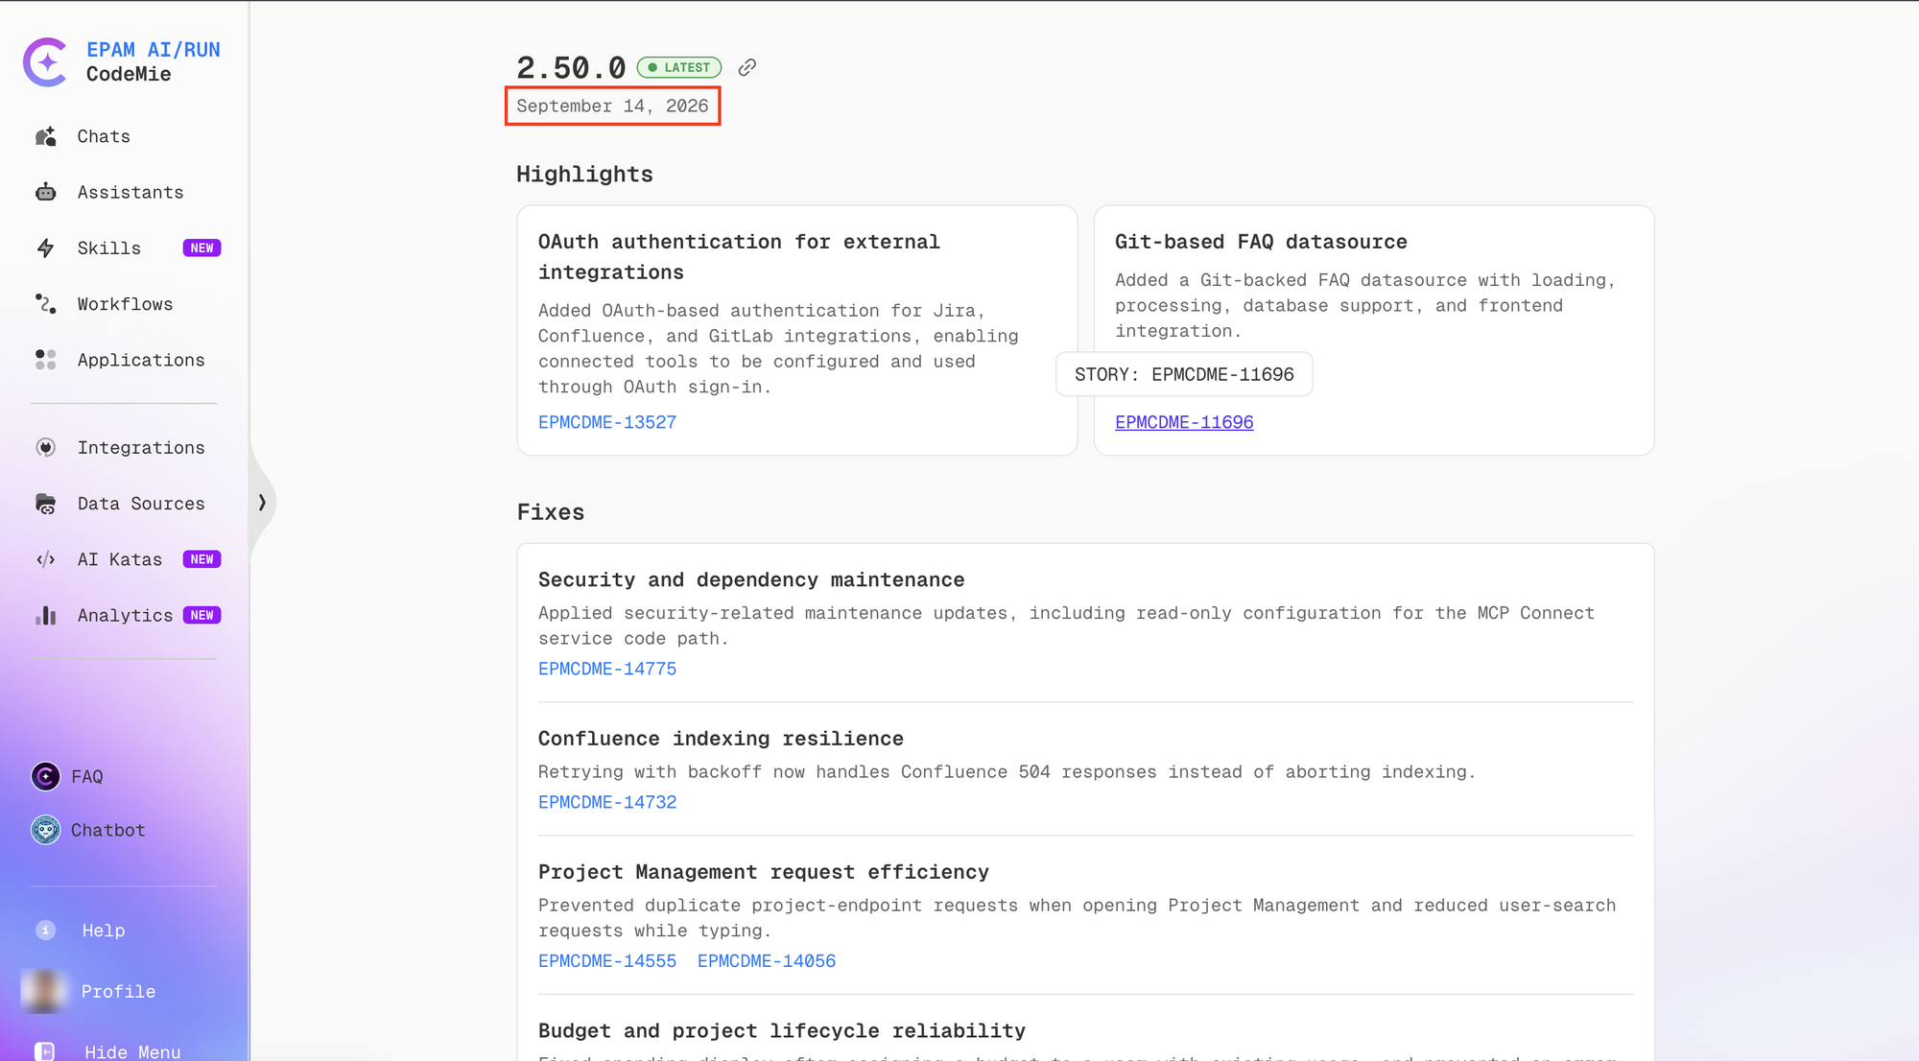Click the STORY: EPMCDME-11696 tooltip

pos(1184,374)
